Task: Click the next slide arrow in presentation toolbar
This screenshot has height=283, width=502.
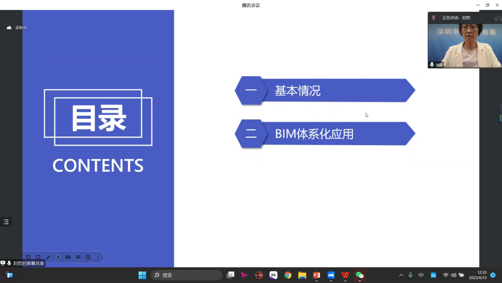Action: [x=38, y=257]
